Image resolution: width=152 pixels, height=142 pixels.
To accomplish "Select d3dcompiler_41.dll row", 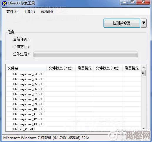I will coord(73,114).
